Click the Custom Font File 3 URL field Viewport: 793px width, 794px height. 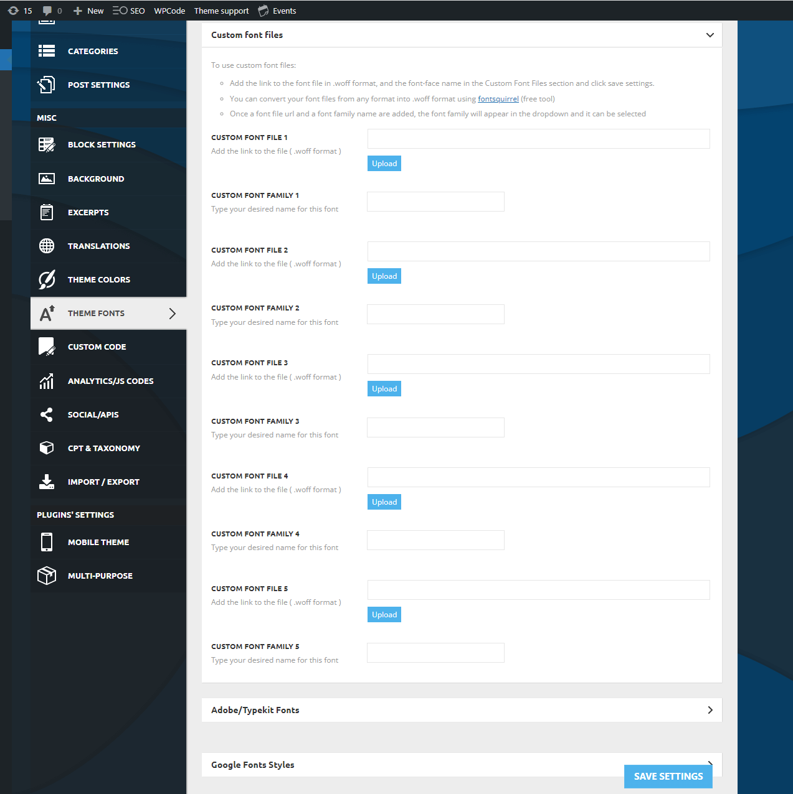tap(538, 364)
